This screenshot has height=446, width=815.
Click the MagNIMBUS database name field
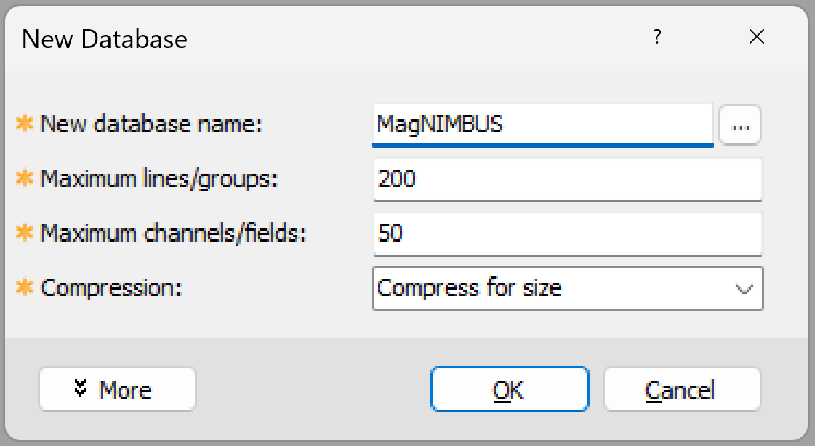pos(542,124)
